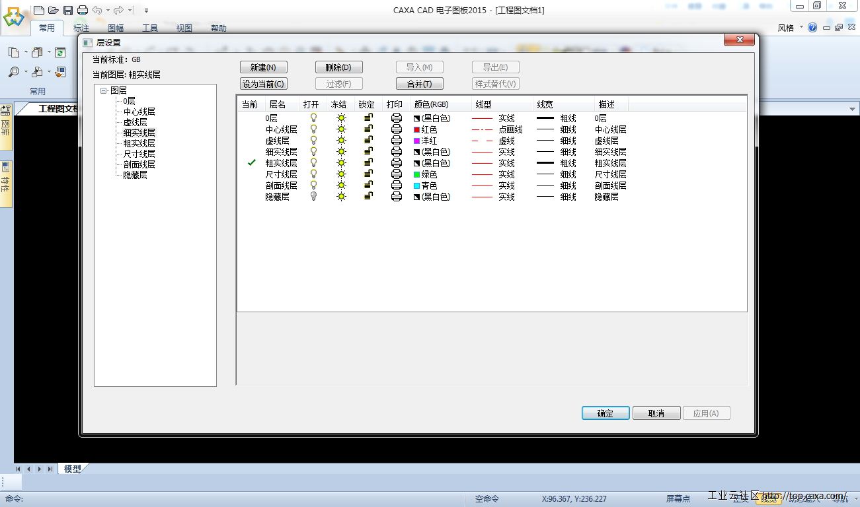Click the Save icon in quick access toolbar
The image size is (860, 507).
(68, 10)
